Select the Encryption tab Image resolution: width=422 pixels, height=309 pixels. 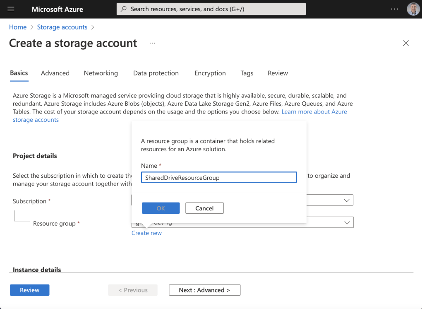210,73
